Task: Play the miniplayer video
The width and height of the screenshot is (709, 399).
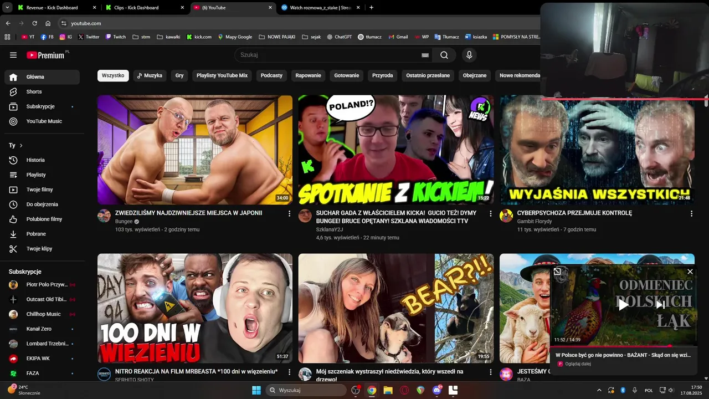Action: coord(624,304)
